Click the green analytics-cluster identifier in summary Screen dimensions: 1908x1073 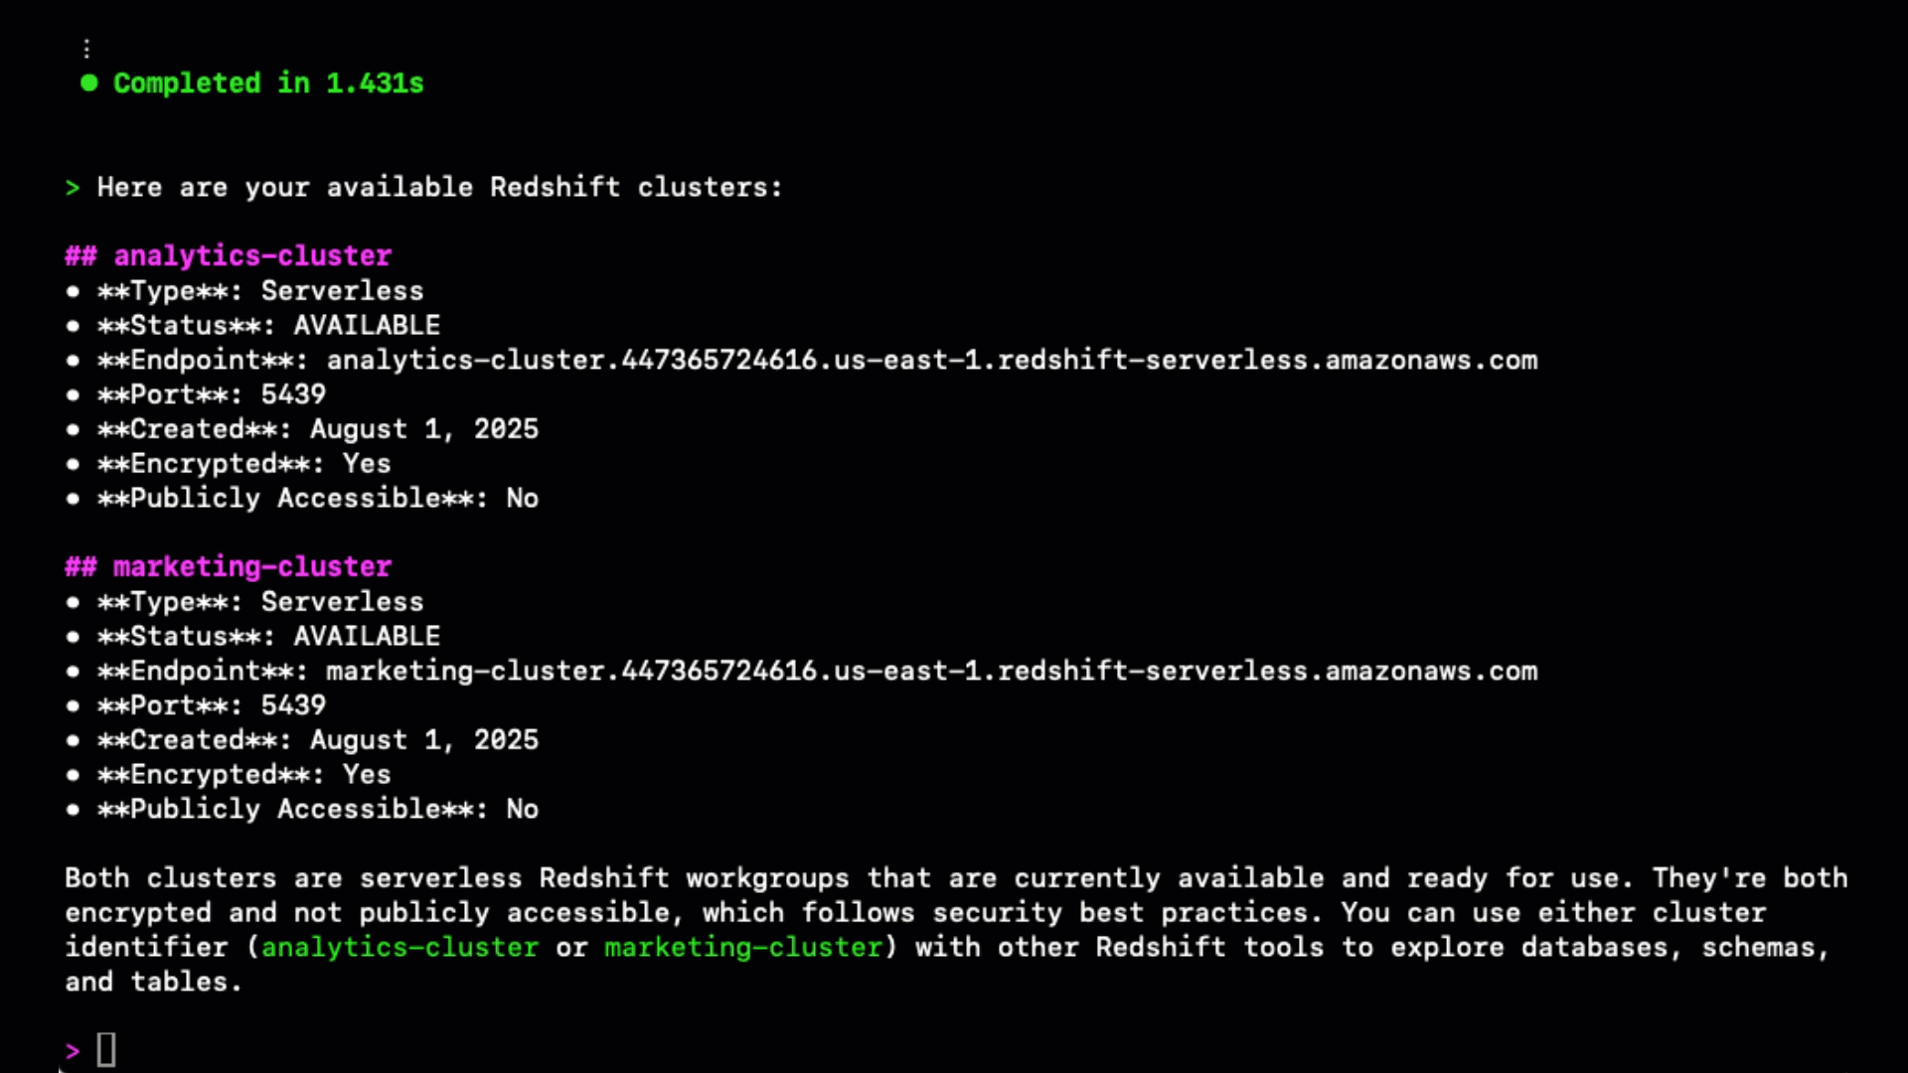tap(399, 947)
